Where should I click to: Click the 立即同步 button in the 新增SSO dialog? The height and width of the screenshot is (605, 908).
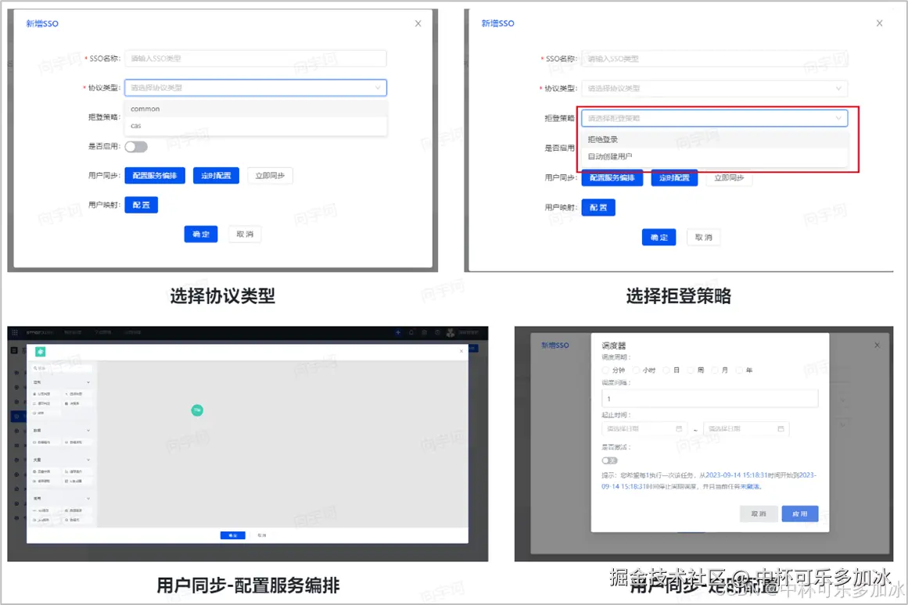(x=270, y=175)
